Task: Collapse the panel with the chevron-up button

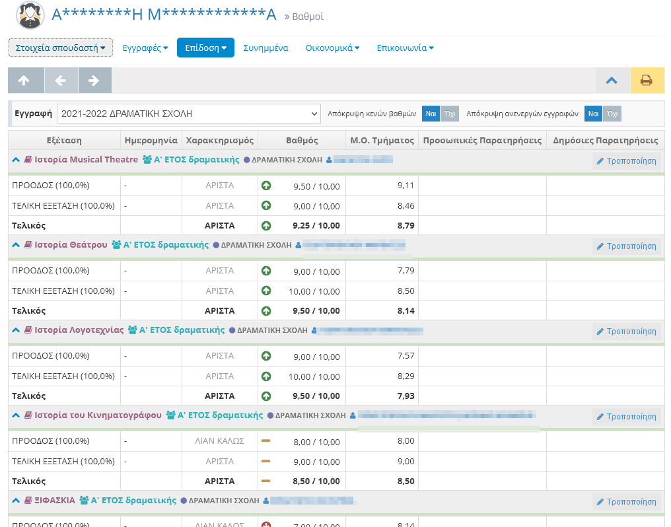Action: (x=612, y=81)
